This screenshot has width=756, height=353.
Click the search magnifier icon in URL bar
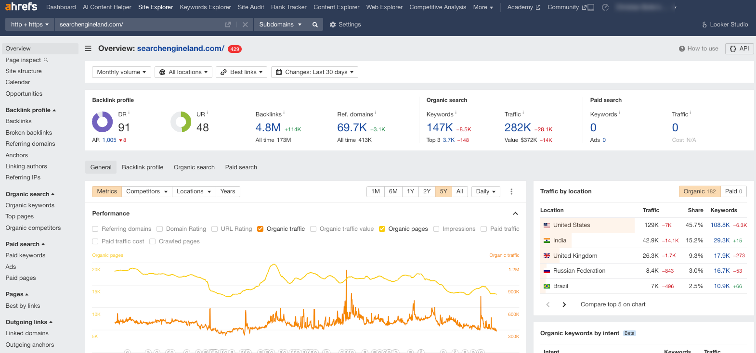[x=315, y=25]
